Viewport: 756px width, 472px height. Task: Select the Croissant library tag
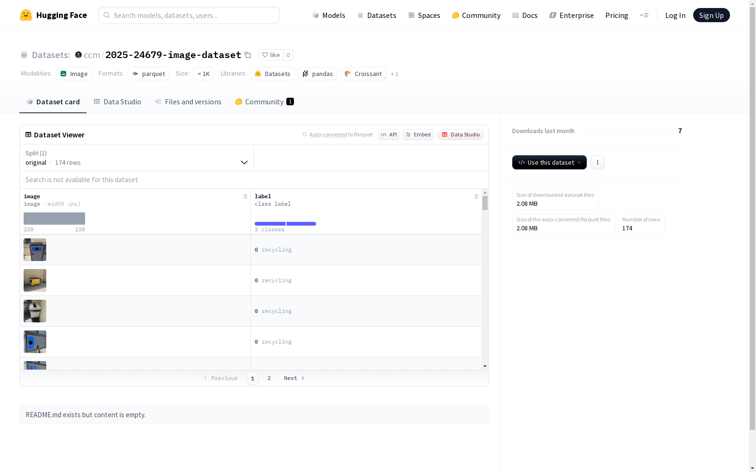(363, 74)
